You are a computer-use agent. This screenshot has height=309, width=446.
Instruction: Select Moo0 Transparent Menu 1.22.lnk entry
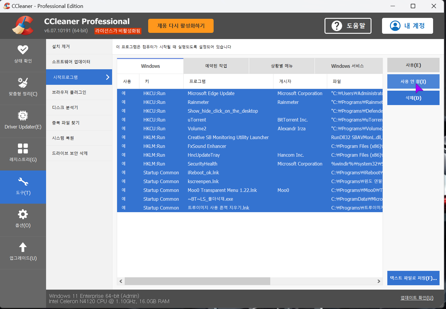click(x=250, y=190)
